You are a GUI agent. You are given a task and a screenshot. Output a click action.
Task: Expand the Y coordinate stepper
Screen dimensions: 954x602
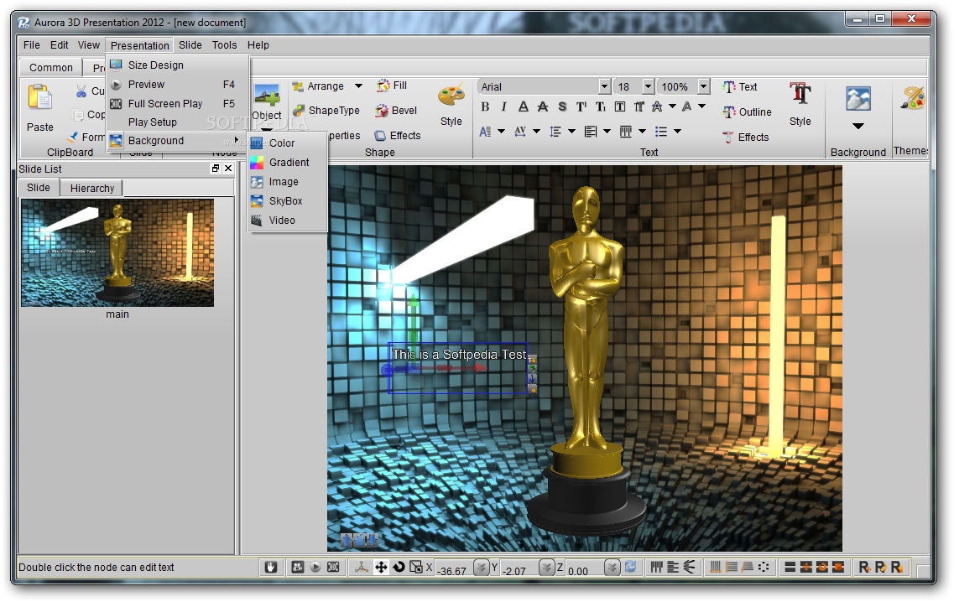[547, 568]
